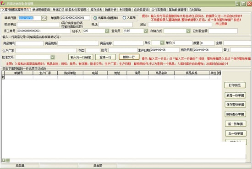Click the 保存整张单据 button
Image resolution: width=252 pixels, height=169 pixels.
pyautogui.click(x=235, y=105)
